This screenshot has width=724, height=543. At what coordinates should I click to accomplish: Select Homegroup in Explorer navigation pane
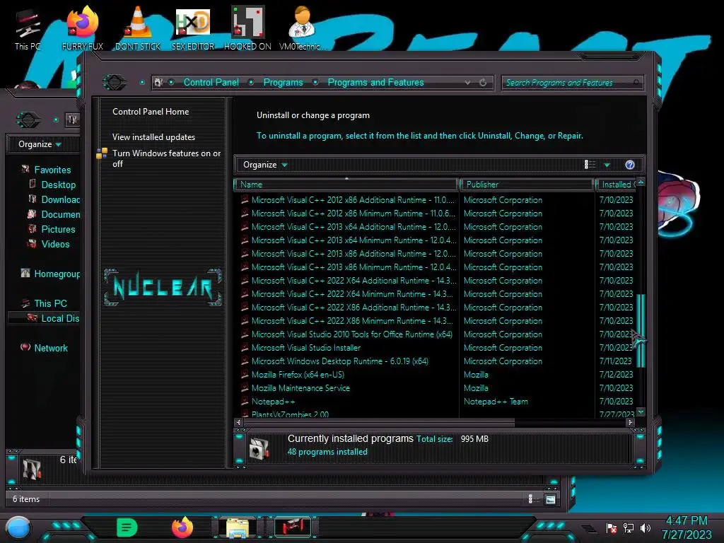(x=50, y=274)
